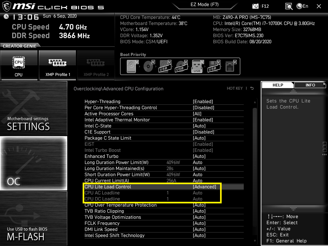Select the USB hard disk boot device icon
The image size is (328, 246).
coord(165,66)
